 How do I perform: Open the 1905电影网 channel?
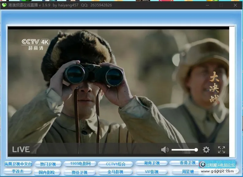coord(80,164)
